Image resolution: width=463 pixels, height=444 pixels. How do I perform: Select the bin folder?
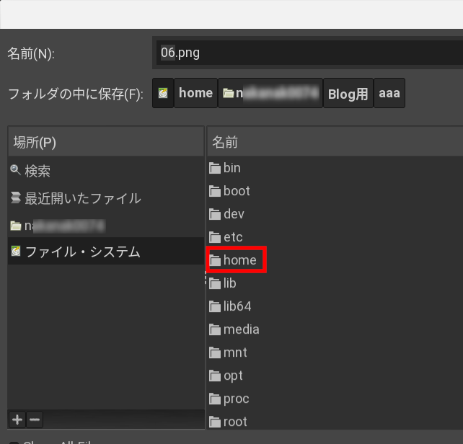(225, 168)
